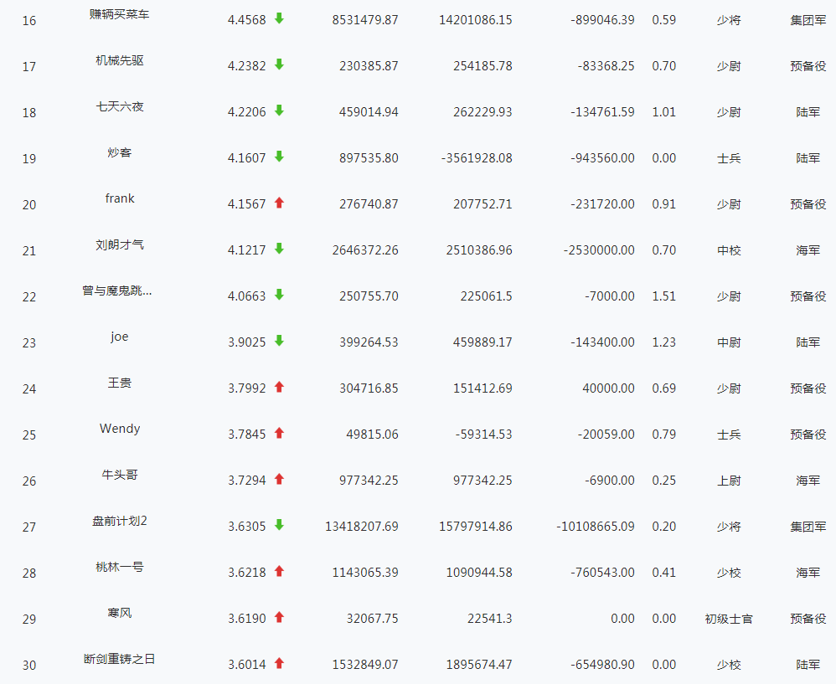Image resolution: width=836 pixels, height=684 pixels.
Task: Select trader name 刘朗才气
Action: [x=120, y=244]
